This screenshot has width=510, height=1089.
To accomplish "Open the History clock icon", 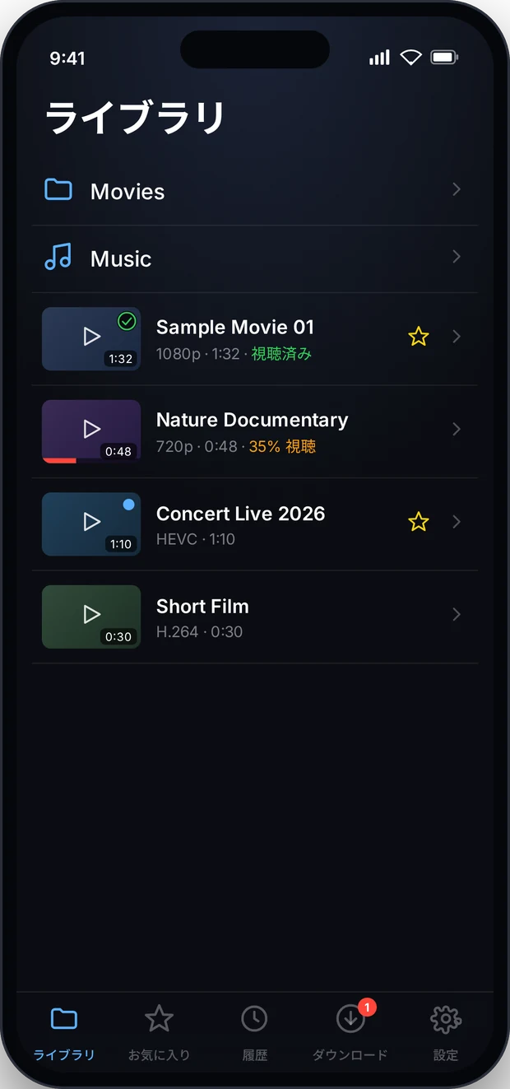I will tap(254, 1019).
